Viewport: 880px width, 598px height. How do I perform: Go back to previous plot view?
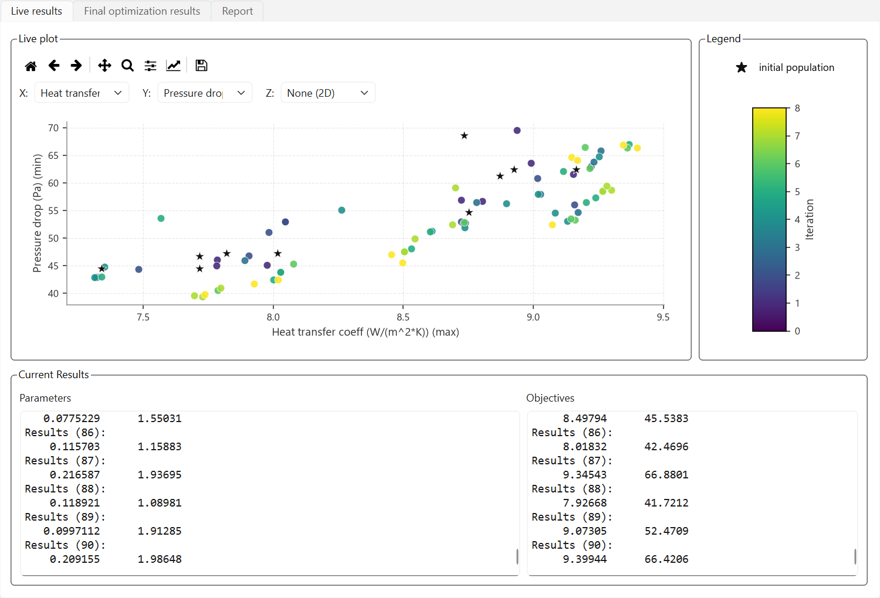point(54,66)
